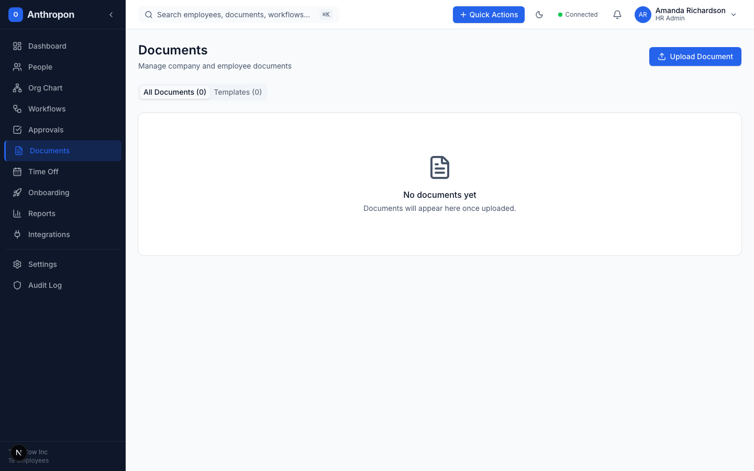Screen dimensions: 754x471
Task: Click the Upload Document button
Action: click(x=695, y=57)
